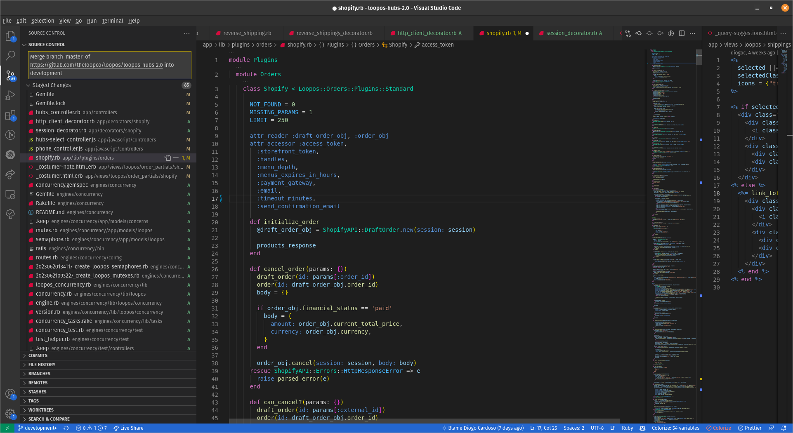The width and height of the screenshot is (793, 433).
Task: Open the Help menu
Action: point(134,21)
